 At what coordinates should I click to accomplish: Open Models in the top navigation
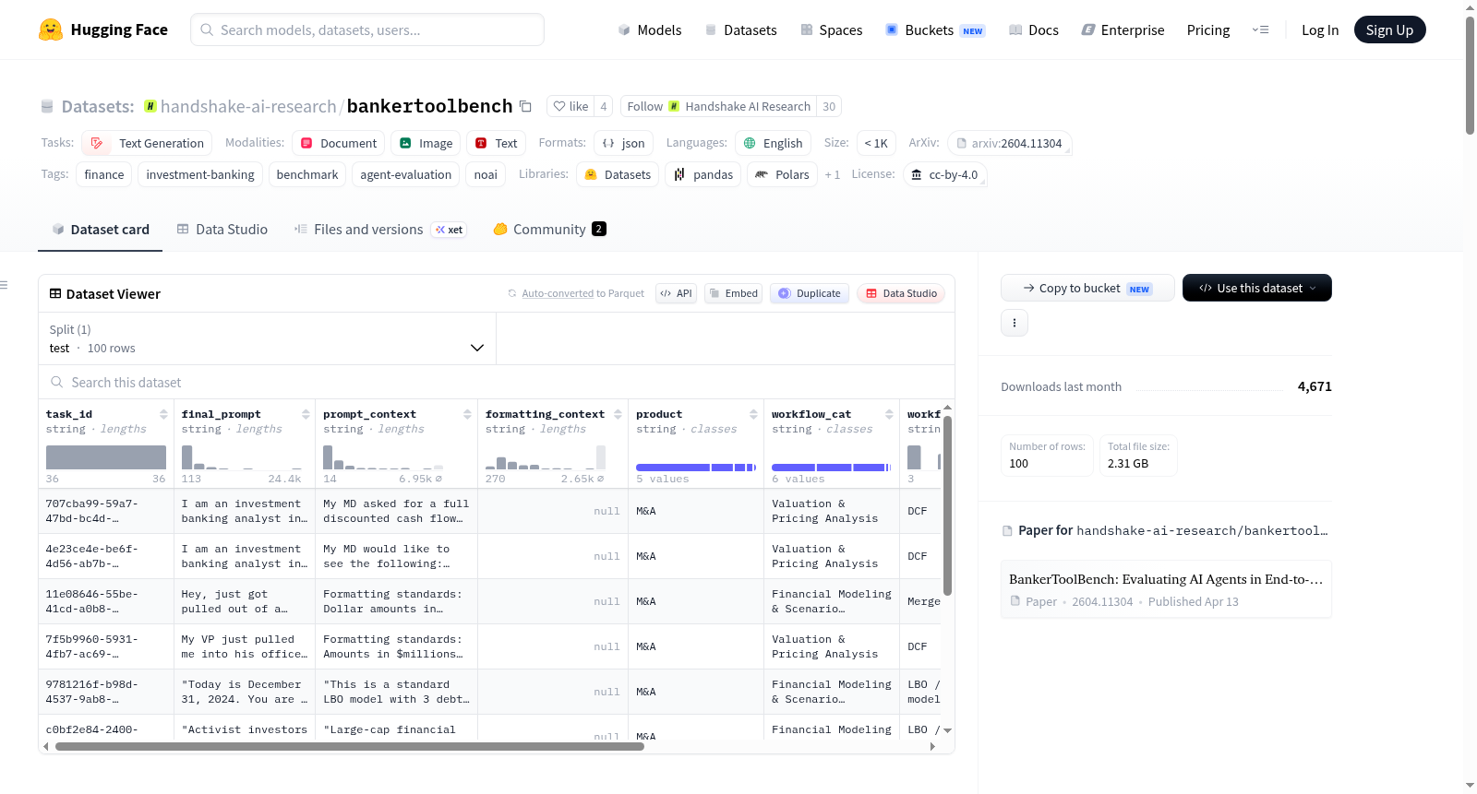click(x=650, y=30)
